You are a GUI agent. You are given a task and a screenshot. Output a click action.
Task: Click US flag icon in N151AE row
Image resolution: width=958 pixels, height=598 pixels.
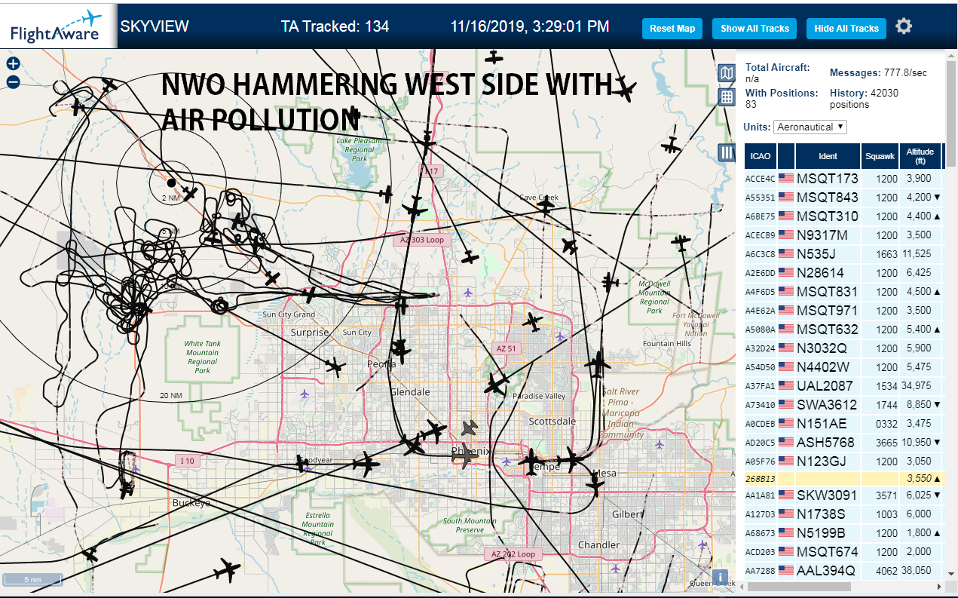tap(786, 423)
